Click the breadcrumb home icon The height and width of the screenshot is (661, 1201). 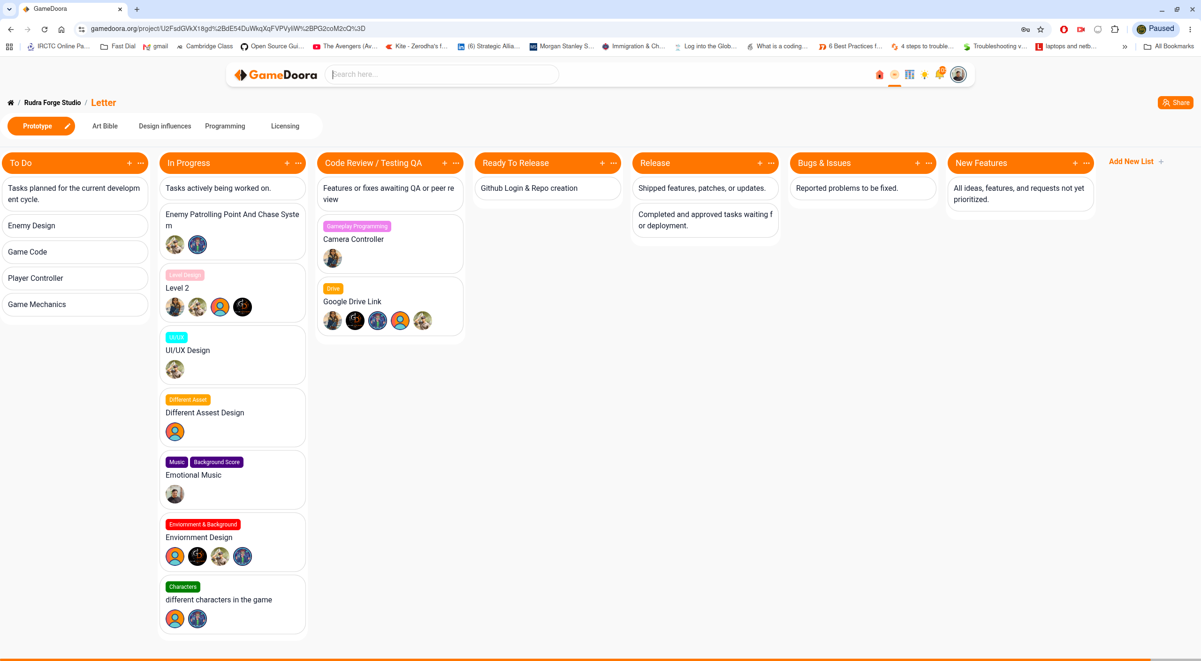tap(11, 103)
